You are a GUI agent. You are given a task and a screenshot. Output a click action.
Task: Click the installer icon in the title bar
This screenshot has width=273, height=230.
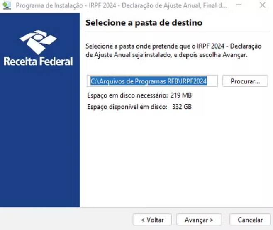click(x=6, y=6)
